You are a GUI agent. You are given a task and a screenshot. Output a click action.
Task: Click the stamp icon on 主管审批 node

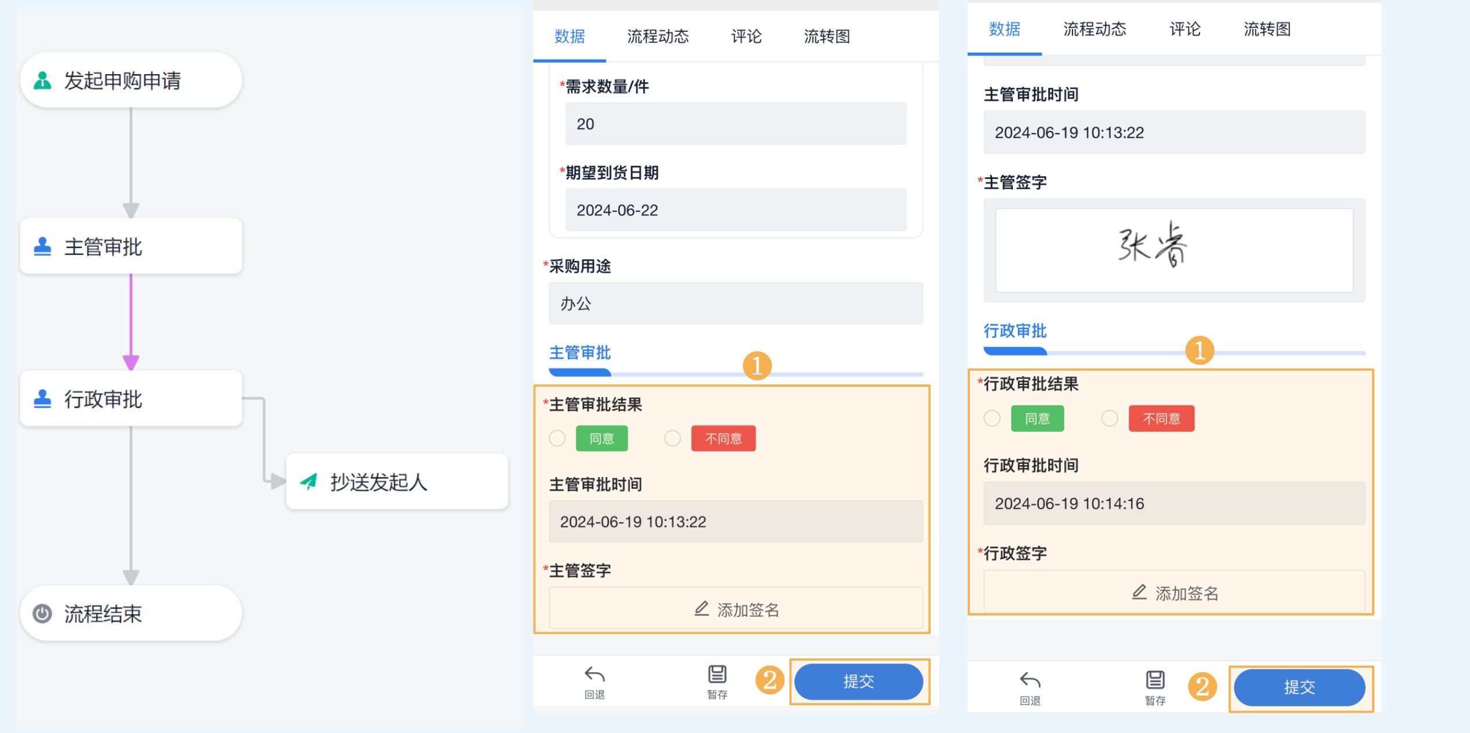point(42,247)
